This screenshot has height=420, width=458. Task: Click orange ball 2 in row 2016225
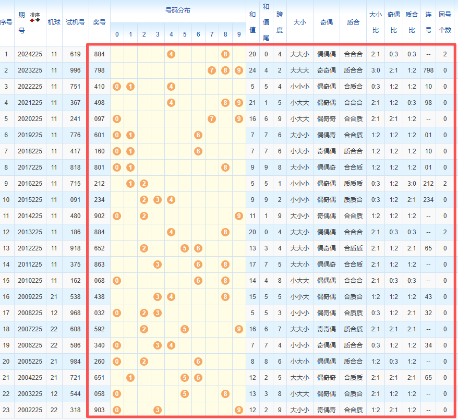[x=144, y=184]
